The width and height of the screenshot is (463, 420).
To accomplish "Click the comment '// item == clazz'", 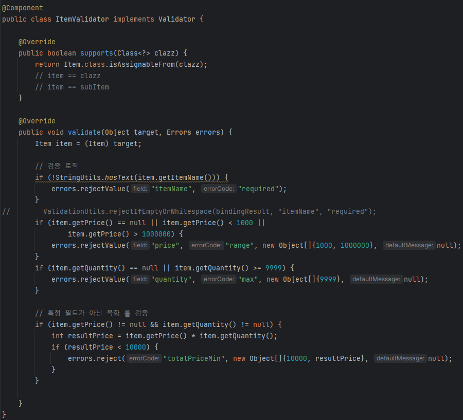I will (67, 76).
